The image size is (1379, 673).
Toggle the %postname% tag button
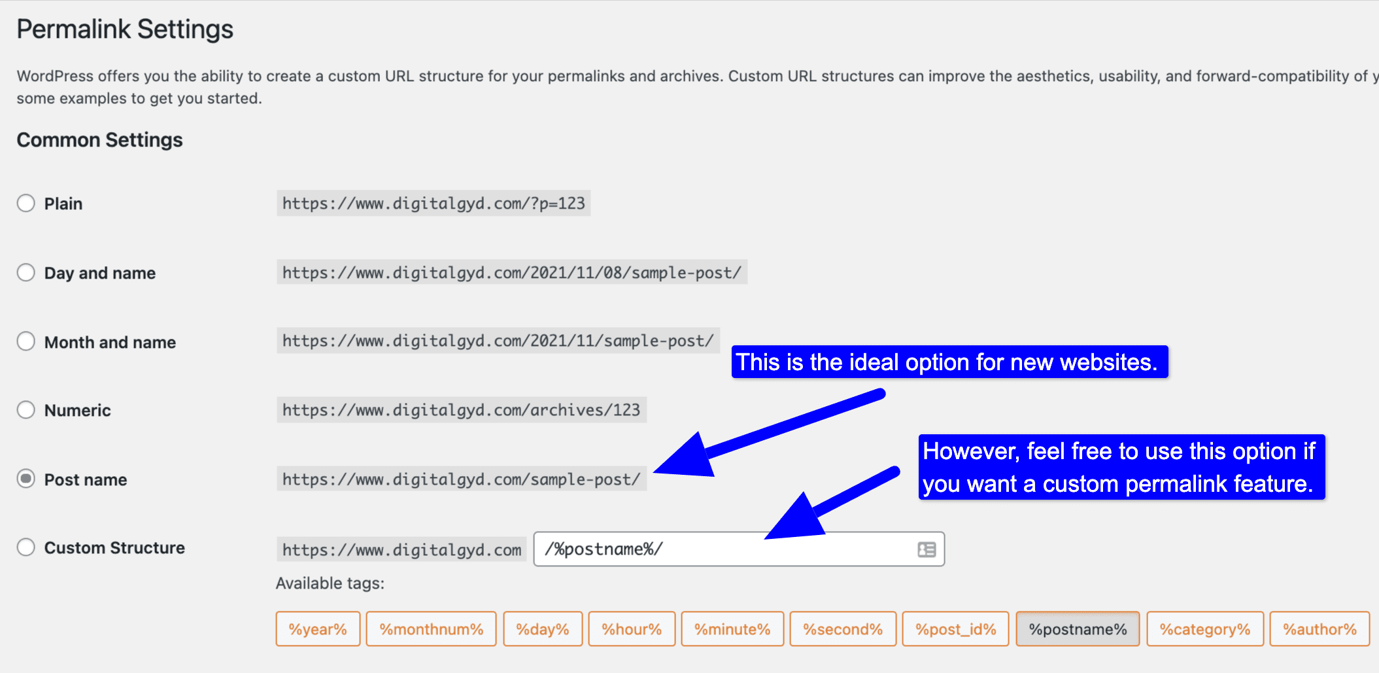click(x=1078, y=629)
